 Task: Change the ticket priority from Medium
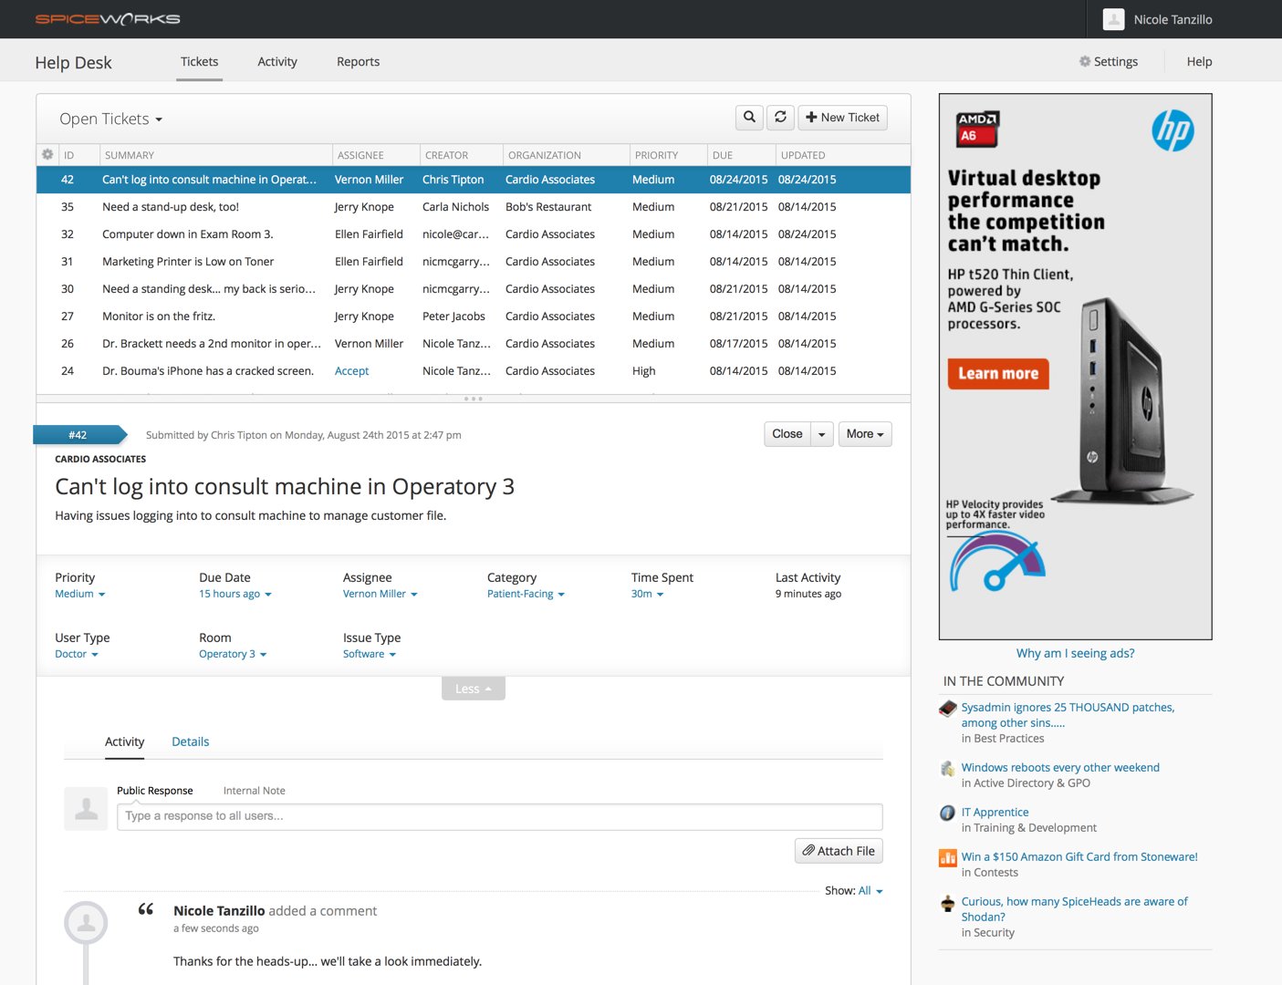tap(79, 594)
